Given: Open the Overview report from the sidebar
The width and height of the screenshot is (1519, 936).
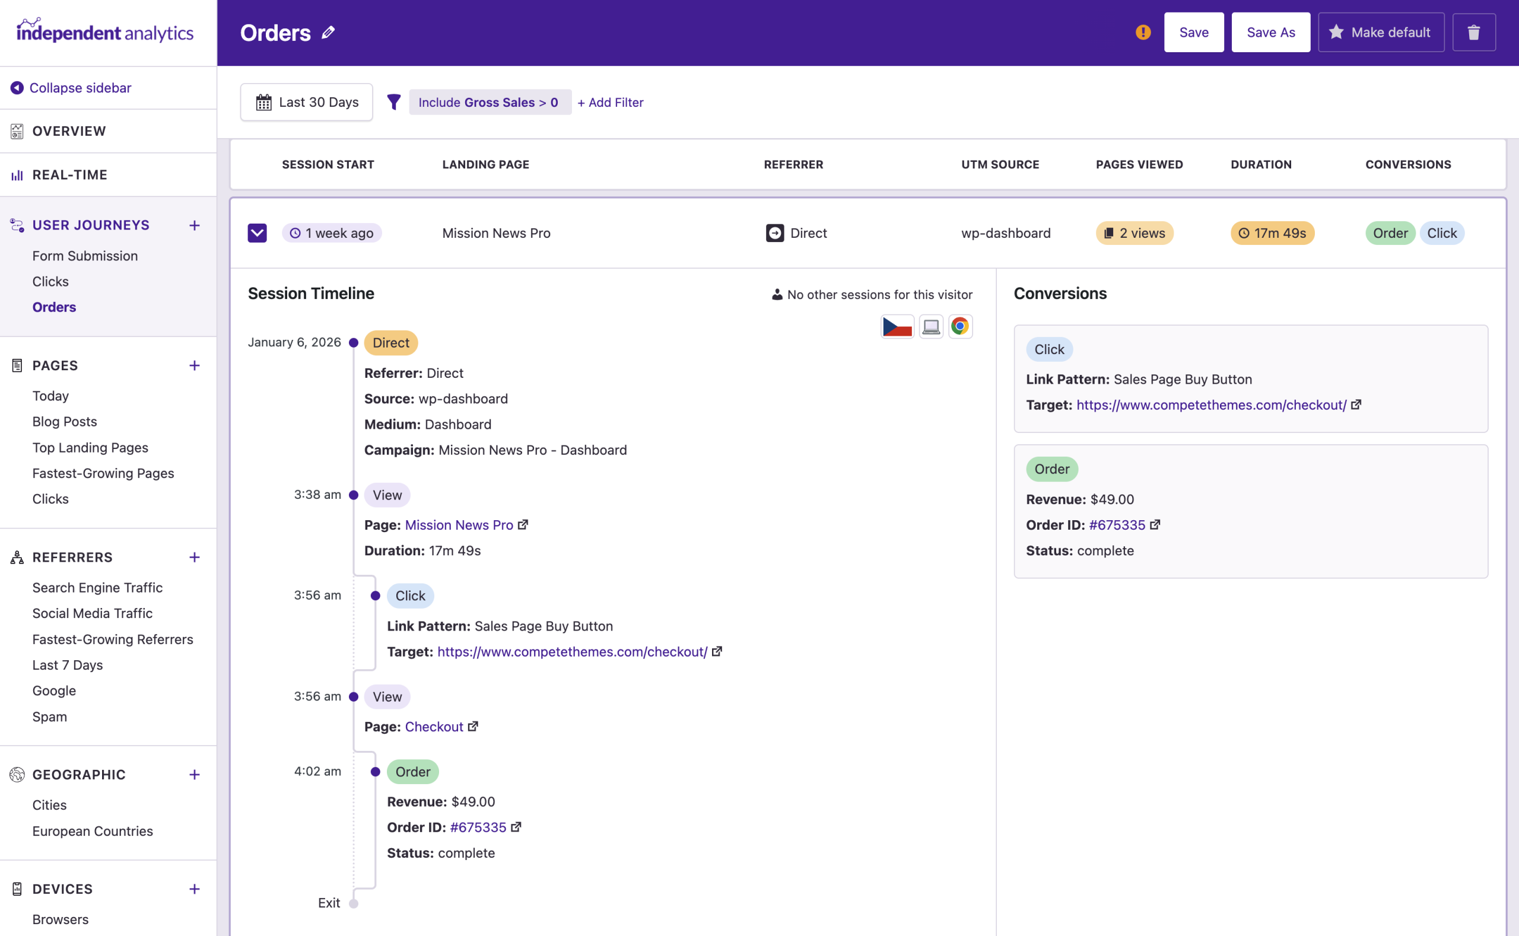Looking at the screenshot, I should 68,130.
